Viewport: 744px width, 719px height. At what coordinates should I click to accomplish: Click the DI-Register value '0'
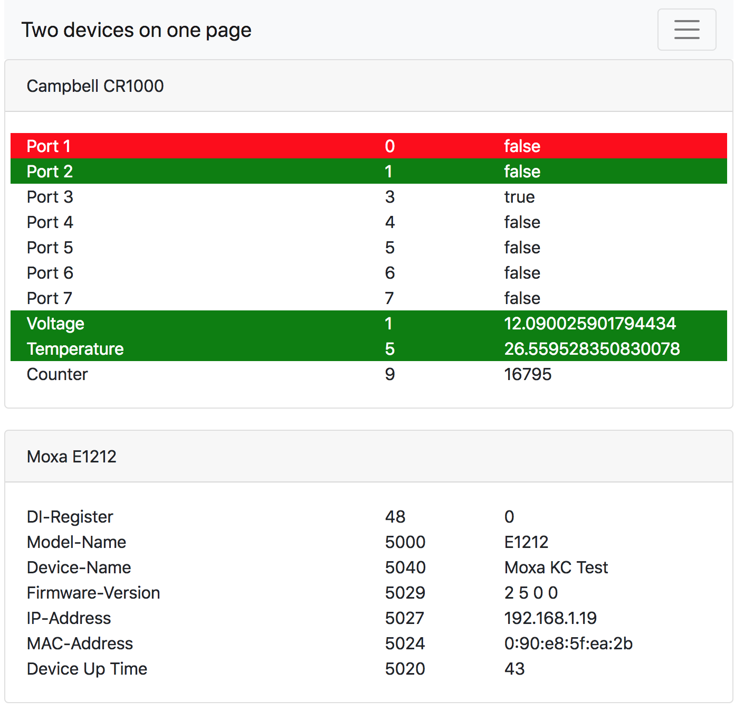(509, 517)
